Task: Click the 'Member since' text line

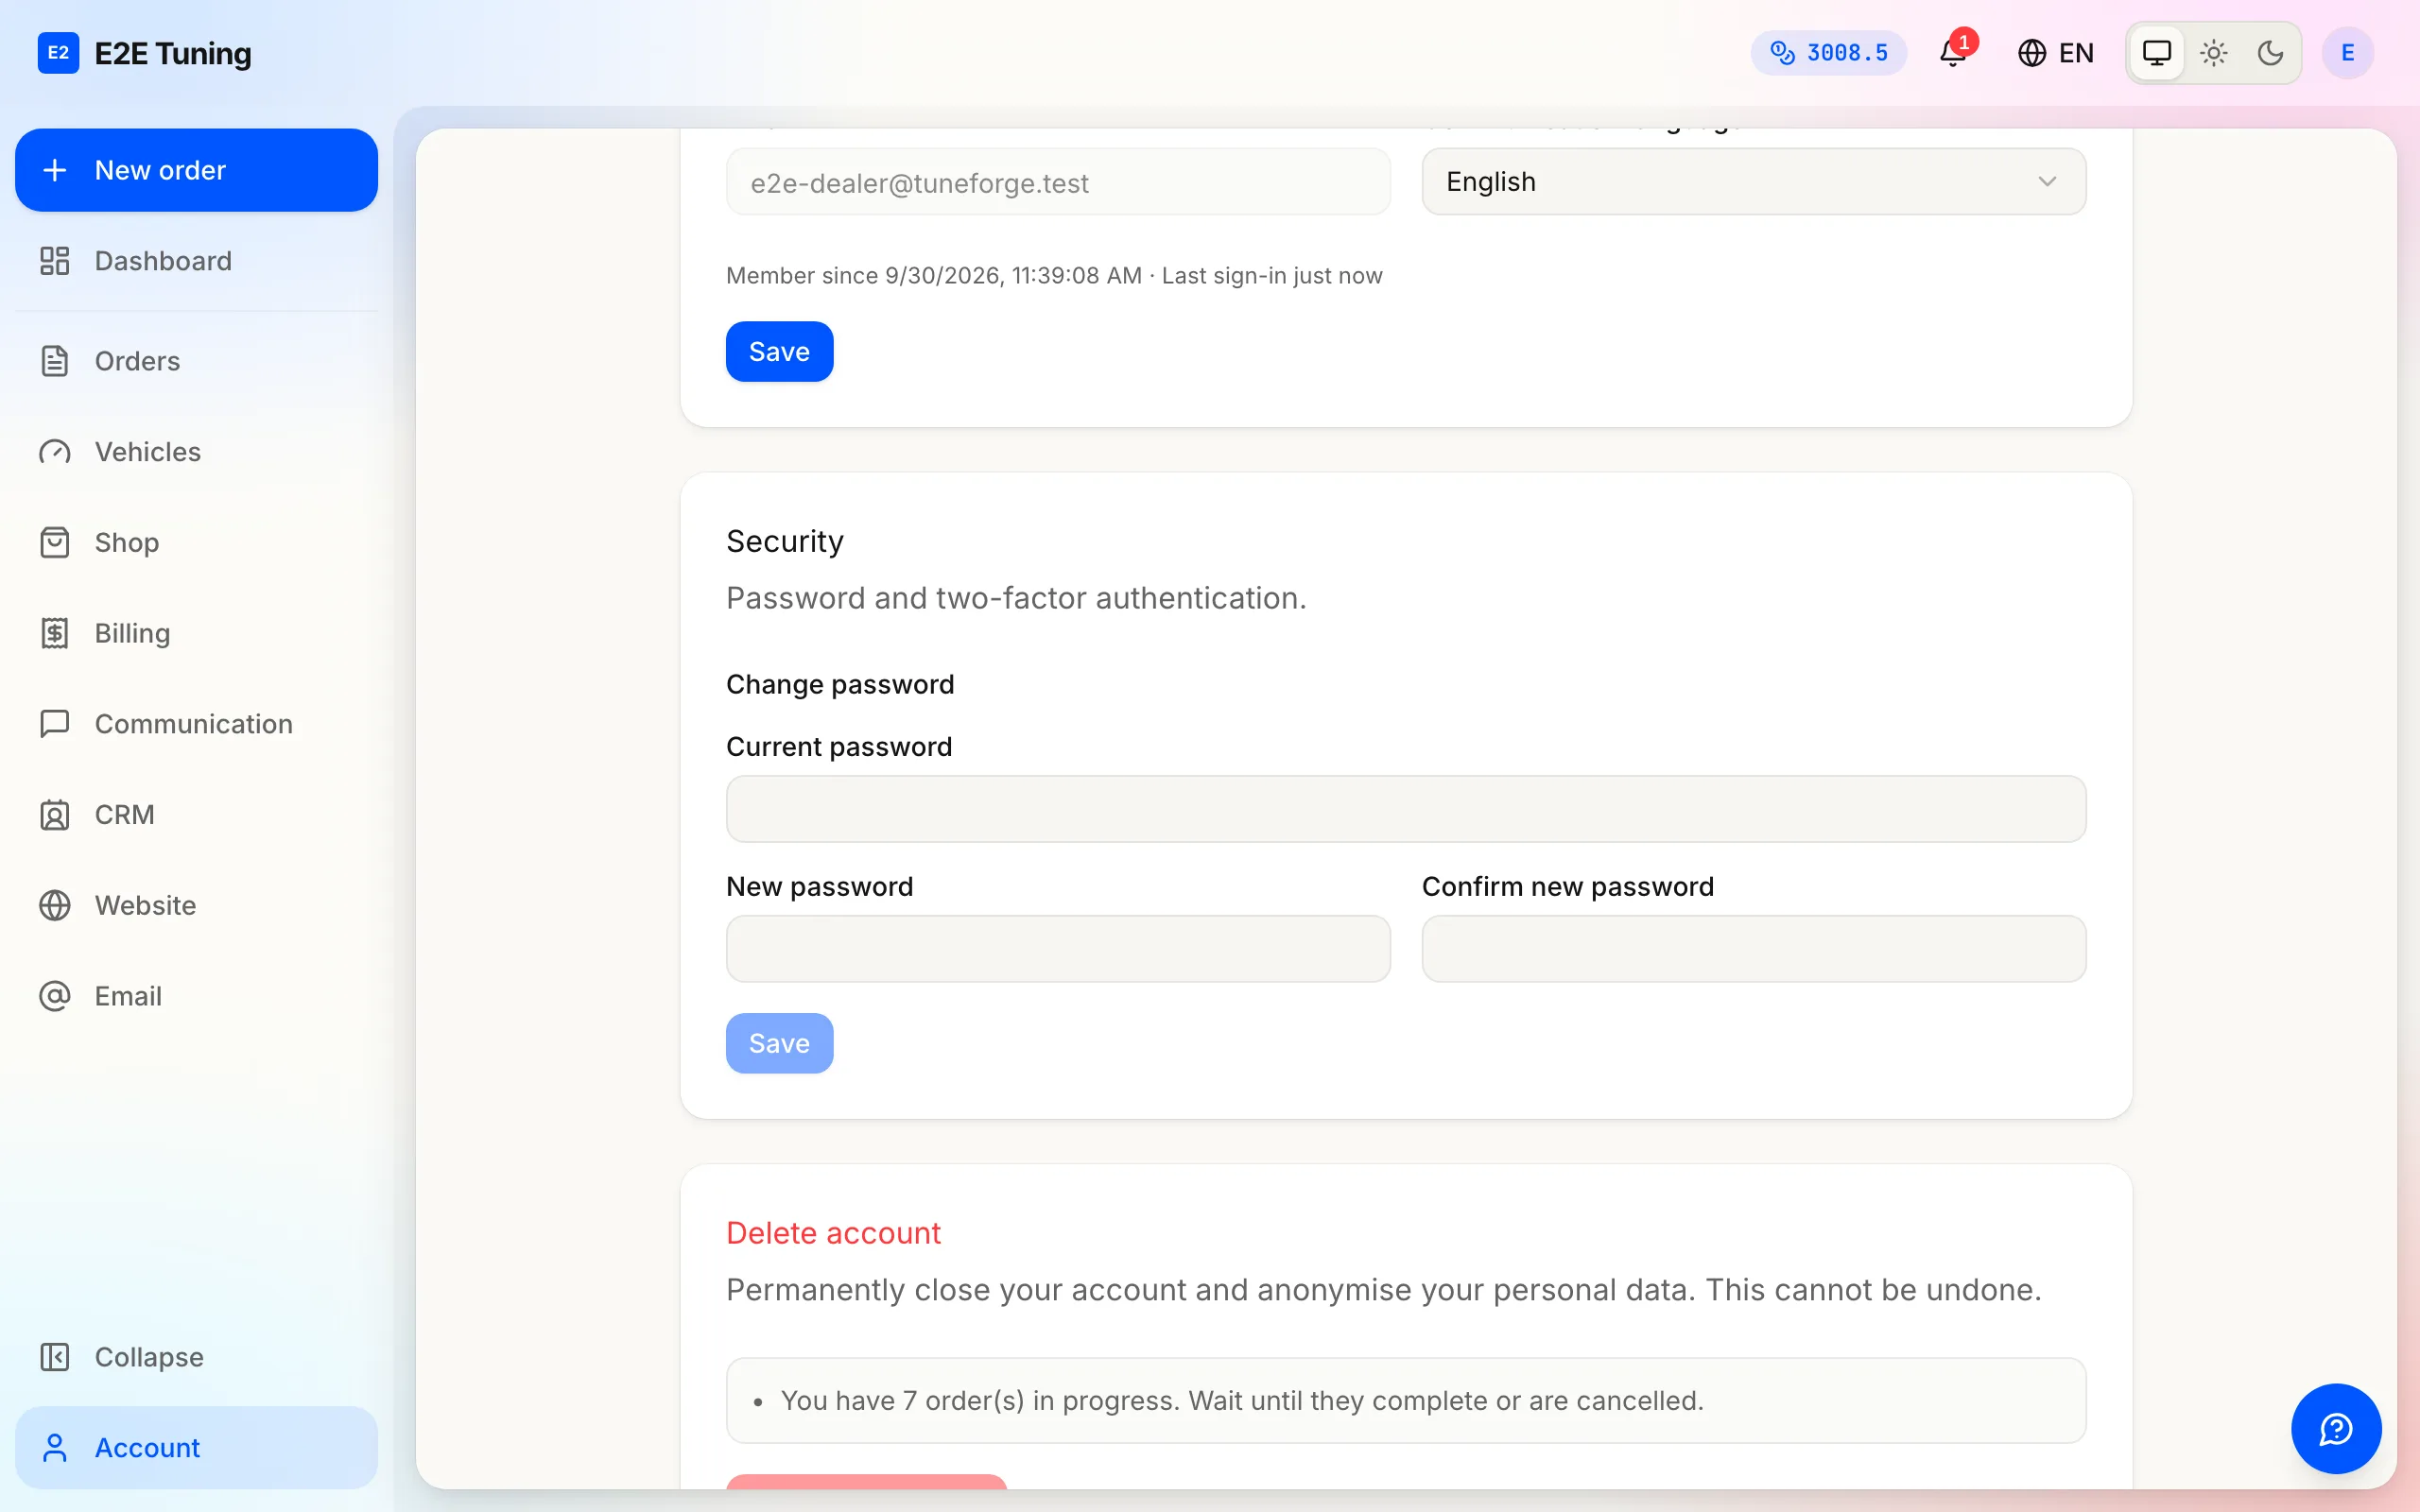Action: (x=1054, y=276)
